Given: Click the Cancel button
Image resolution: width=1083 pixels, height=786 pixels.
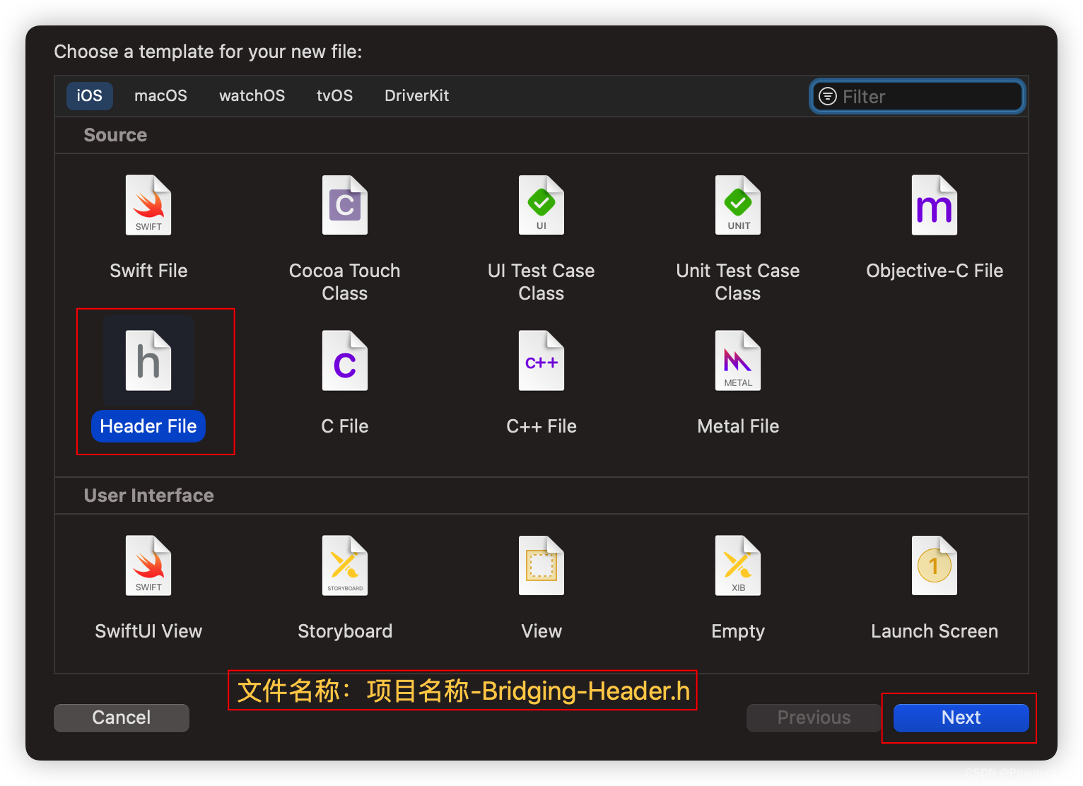Looking at the screenshot, I should point(122,717).
